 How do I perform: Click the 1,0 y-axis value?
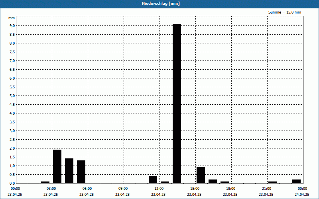tap(12, 166)
